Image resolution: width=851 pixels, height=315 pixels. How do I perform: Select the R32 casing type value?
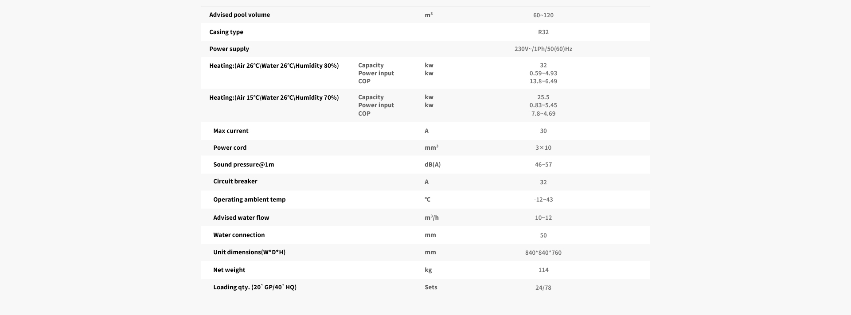click(543, 32)
